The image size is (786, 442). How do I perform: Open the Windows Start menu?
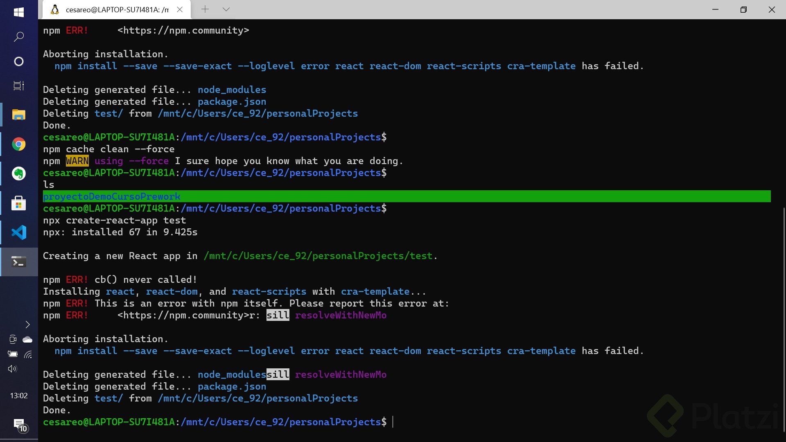19,12
